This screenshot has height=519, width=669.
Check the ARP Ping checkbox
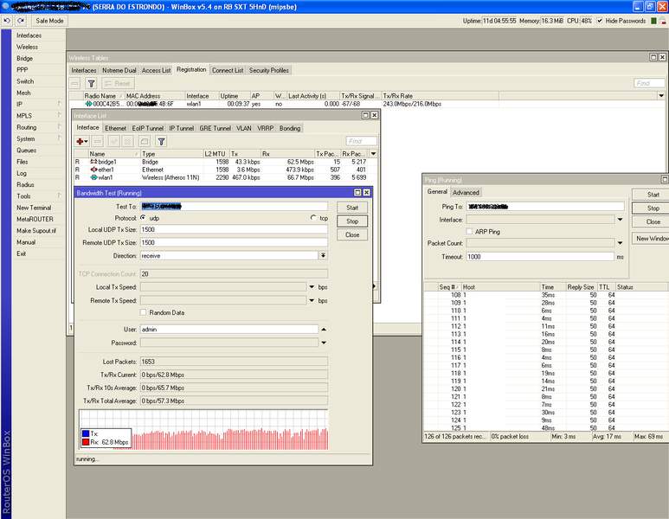pos(468,232)
